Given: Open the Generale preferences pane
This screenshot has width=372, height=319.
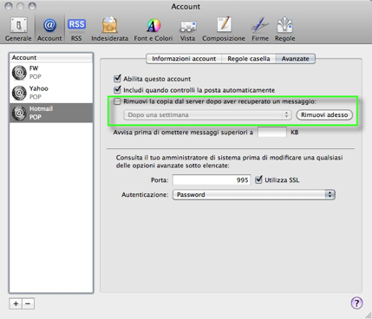Looking at the screenshot, I should 18,29.
